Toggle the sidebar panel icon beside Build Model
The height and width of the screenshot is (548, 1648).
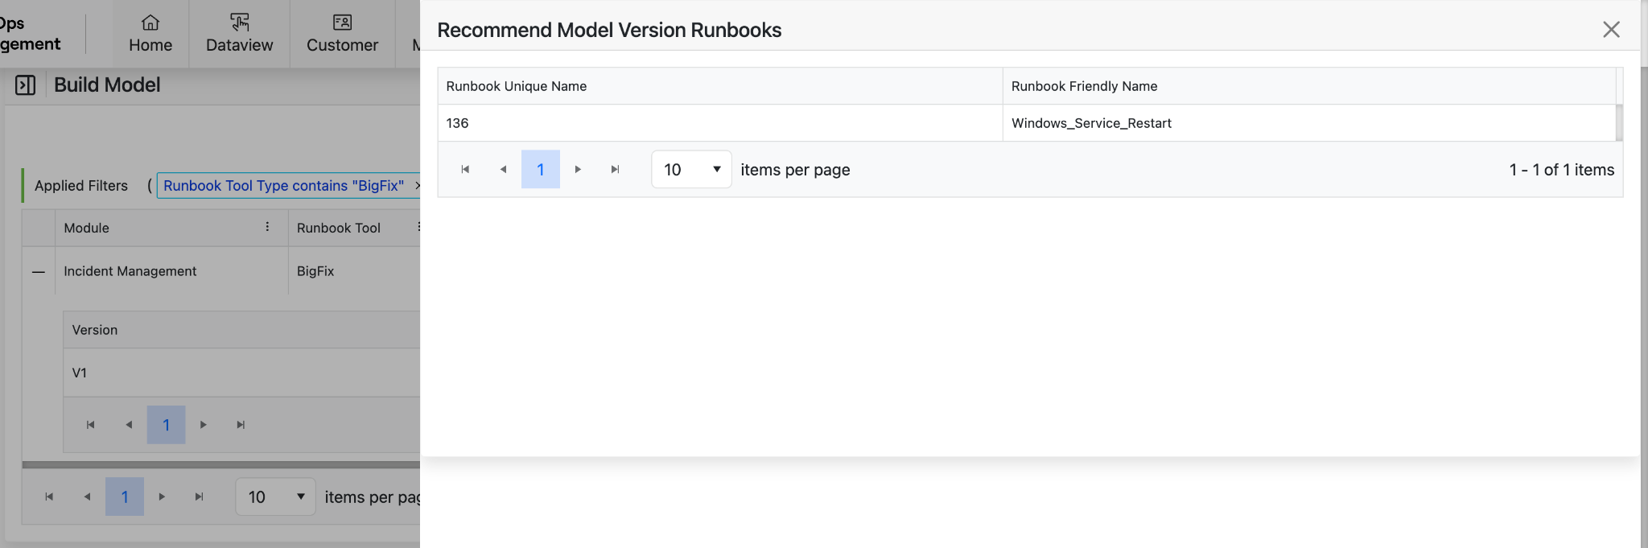[x=25, y=84]
